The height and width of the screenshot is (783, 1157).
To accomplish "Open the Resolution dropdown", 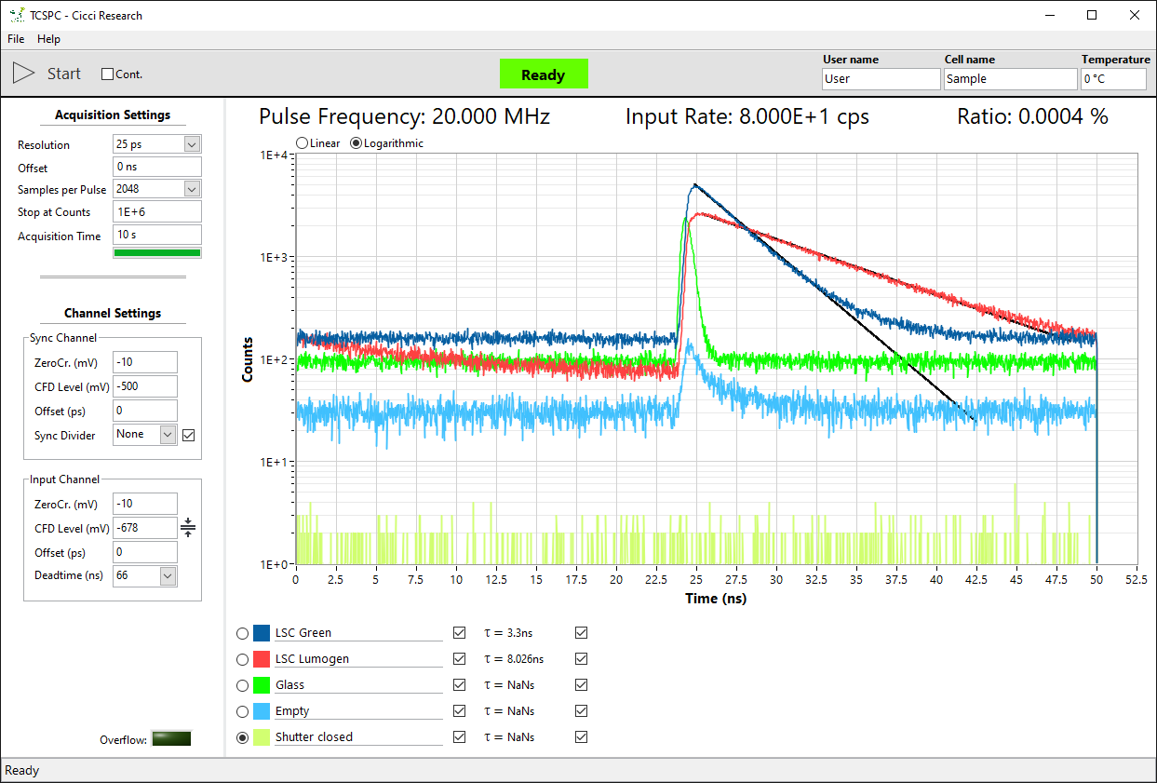I will [192, 144].
